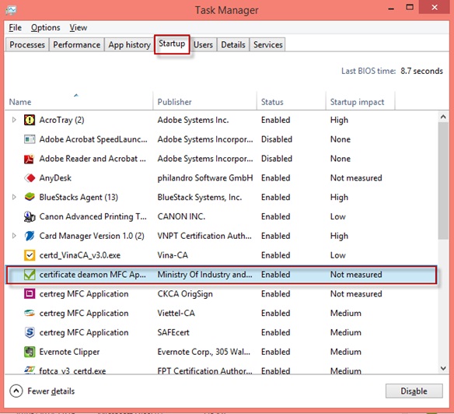
Task: Switch to the Details tab
Action: [233, 44]
